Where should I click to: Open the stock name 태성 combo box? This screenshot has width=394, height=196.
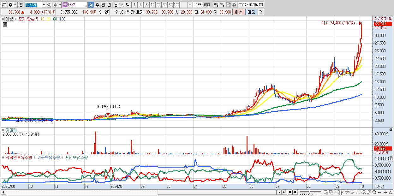(75, 5)
